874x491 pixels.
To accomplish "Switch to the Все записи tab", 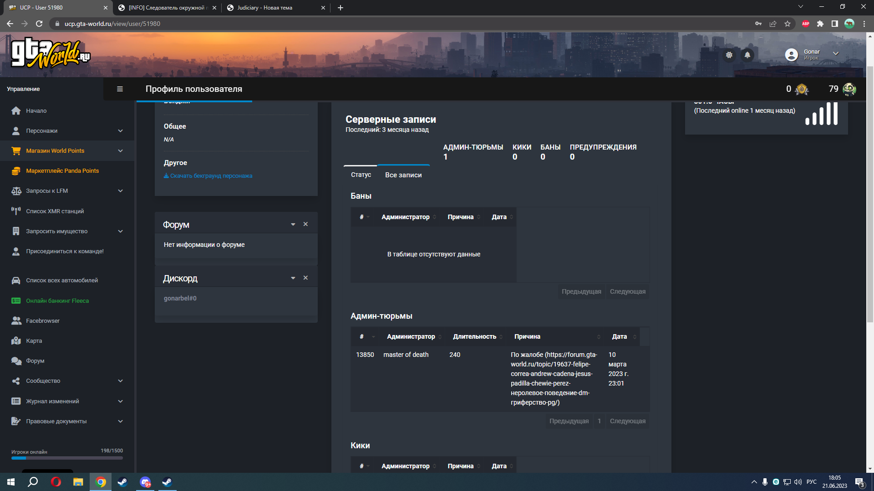I will coord(403,175).
